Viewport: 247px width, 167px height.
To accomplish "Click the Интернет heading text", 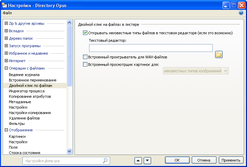I will click(17, 61).
